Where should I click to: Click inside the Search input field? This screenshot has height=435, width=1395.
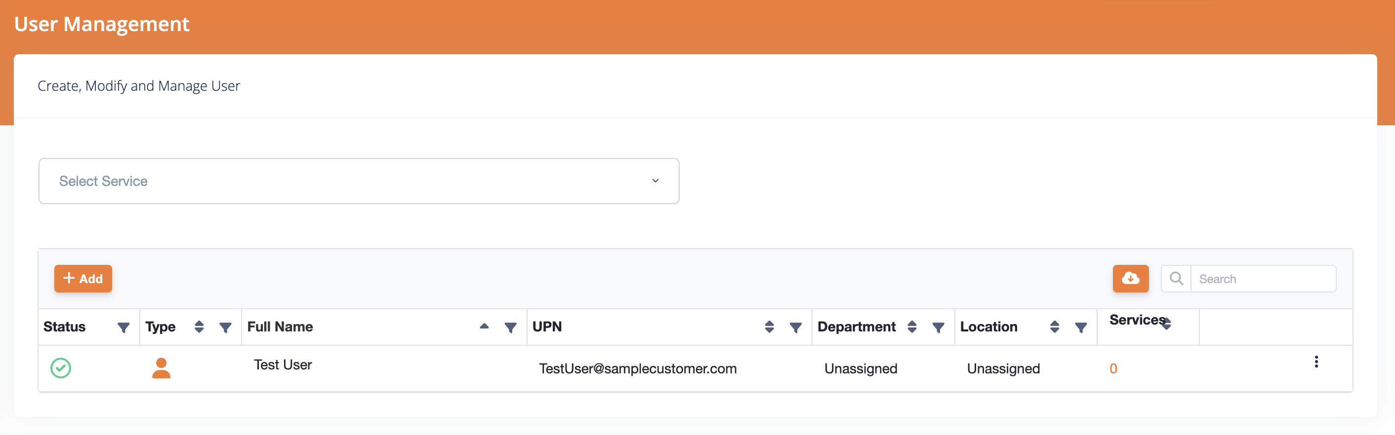[x=1262, y=279]
